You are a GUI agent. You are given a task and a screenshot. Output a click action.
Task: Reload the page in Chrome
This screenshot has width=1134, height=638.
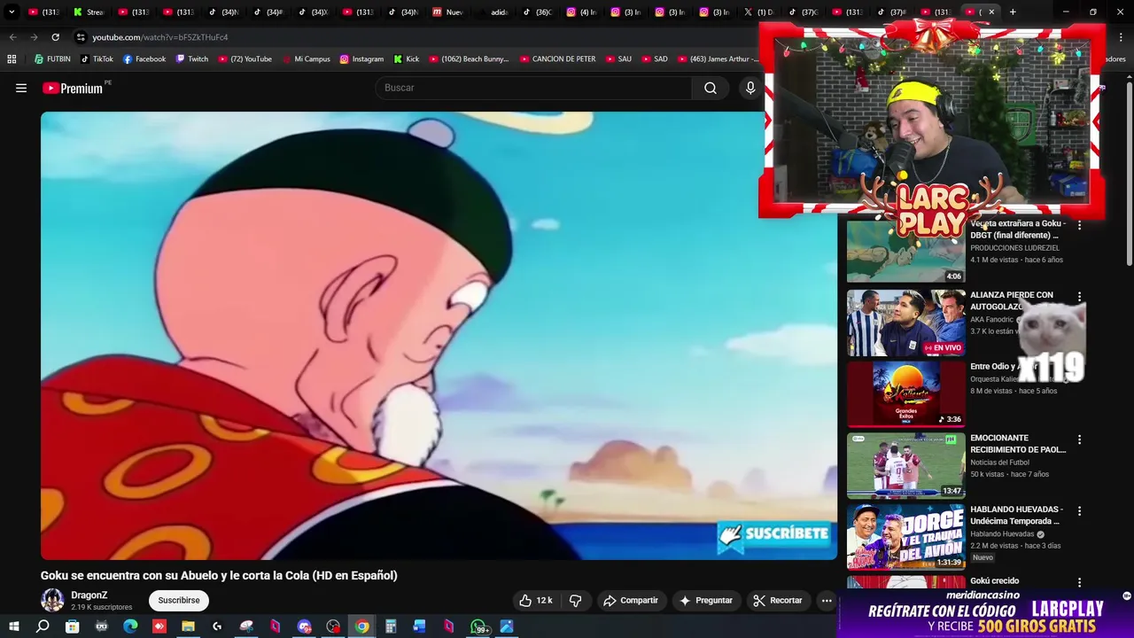pos(55,37)
